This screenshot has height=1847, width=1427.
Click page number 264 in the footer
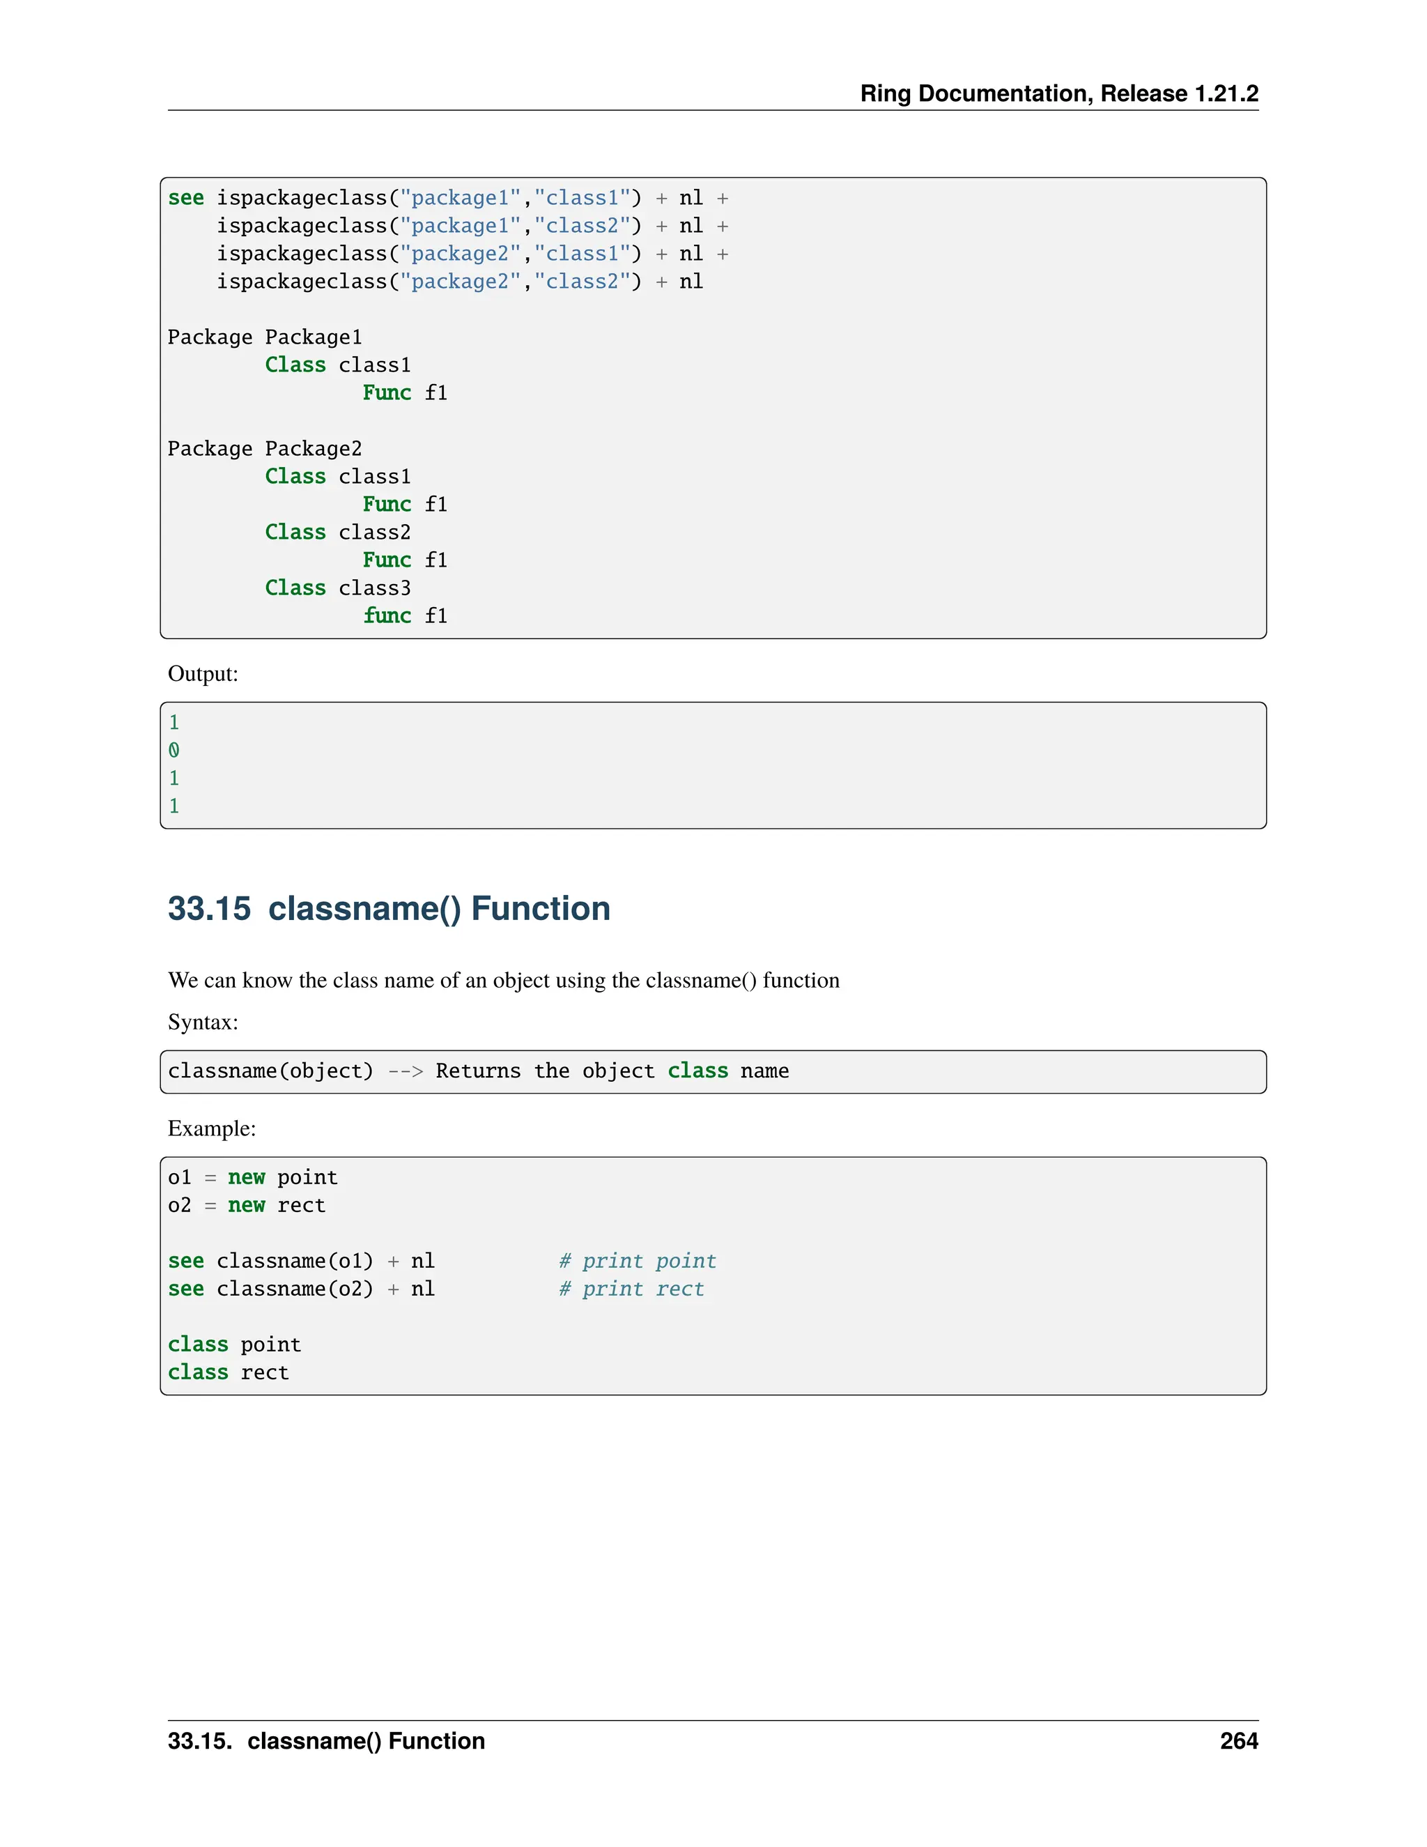click(1238, 1740)
